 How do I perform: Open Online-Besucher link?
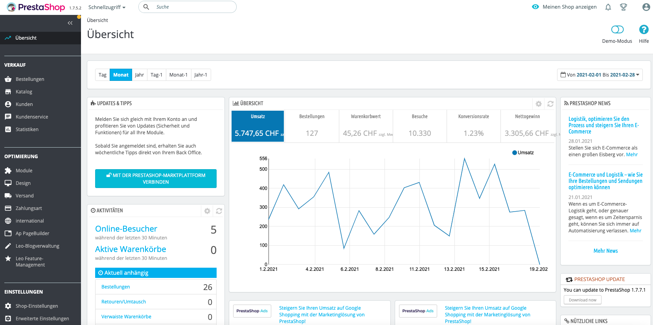point(126,229)
